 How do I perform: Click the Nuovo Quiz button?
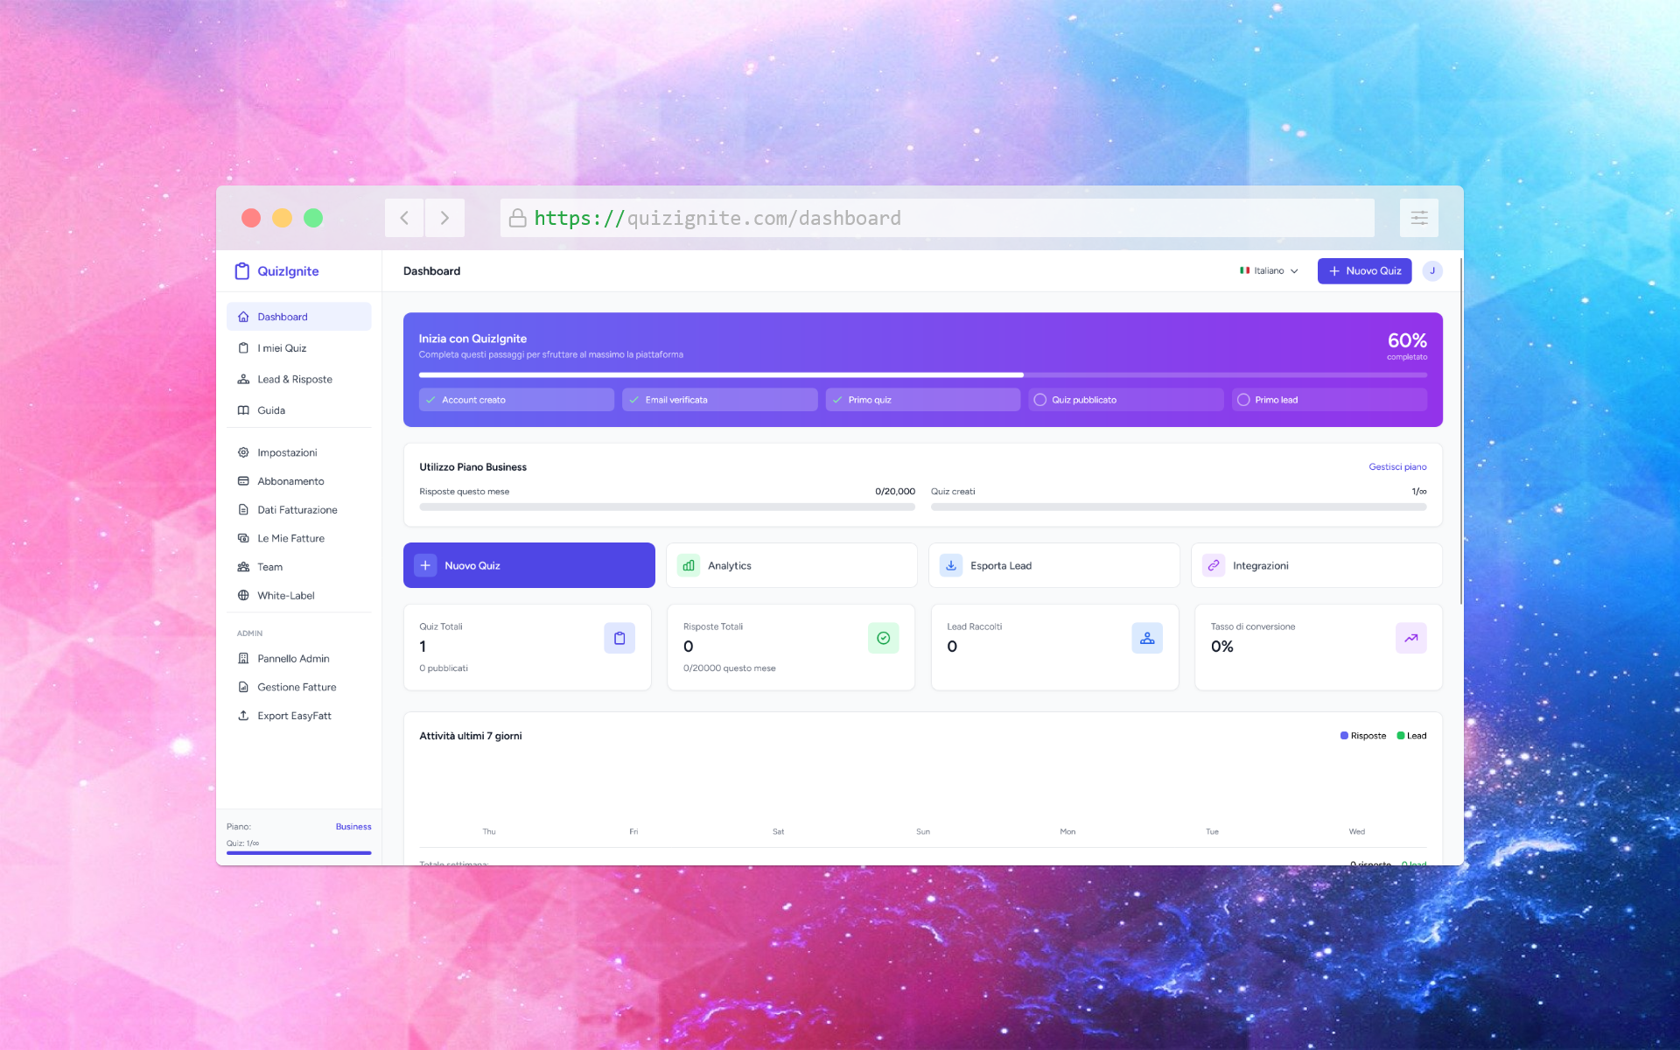(x=1364, y=271)
